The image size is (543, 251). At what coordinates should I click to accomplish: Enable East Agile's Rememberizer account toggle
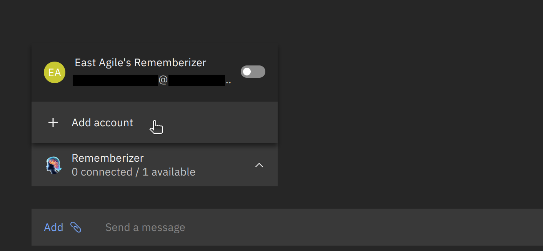click(x=253, y=72)
